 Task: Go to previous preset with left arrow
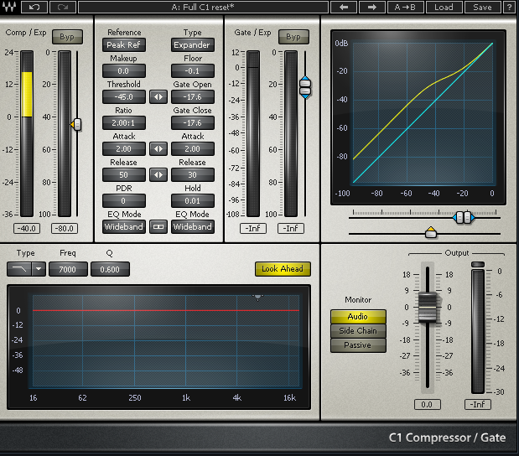pyautogui.click(x=344, y=7)
